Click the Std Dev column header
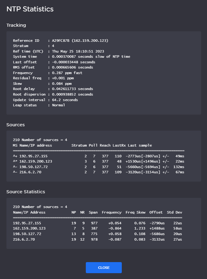Screen dimensions: 207x279 tap(174, 212)
